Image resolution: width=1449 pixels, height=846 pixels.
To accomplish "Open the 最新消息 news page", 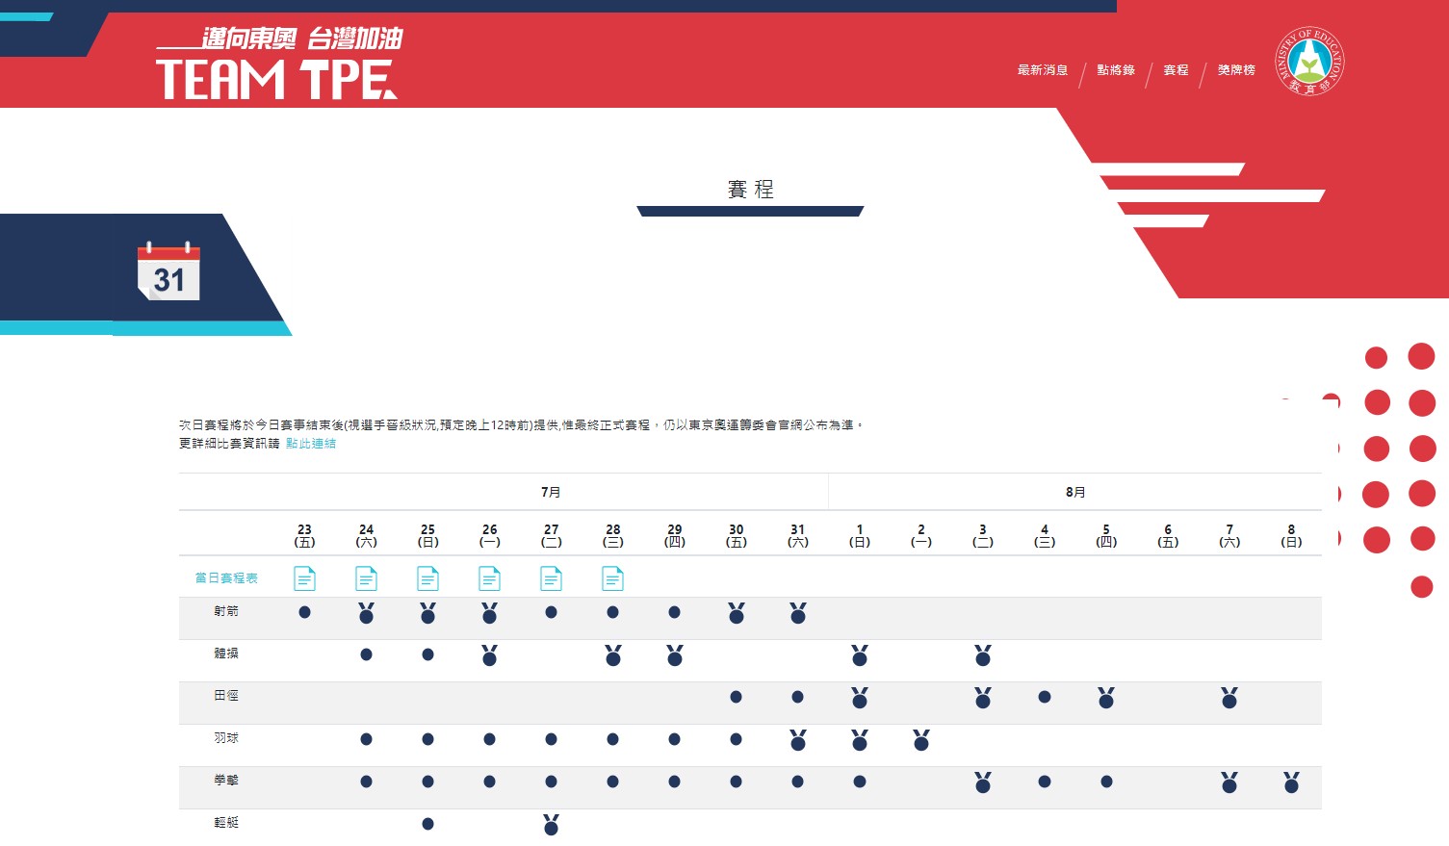I will click(x=1043, y=70).
